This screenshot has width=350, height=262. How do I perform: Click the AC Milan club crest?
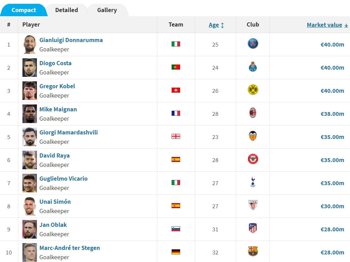(x=253, y=113)
